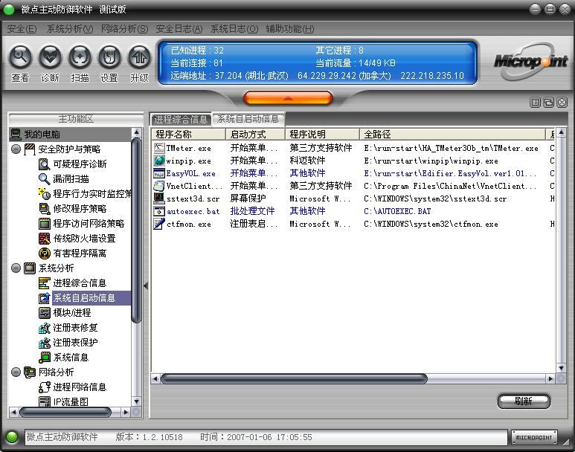The height and width of the screenshot is (452, 575).
Task: Open the 网络分析(S) menu
Action: click(124, 29)
